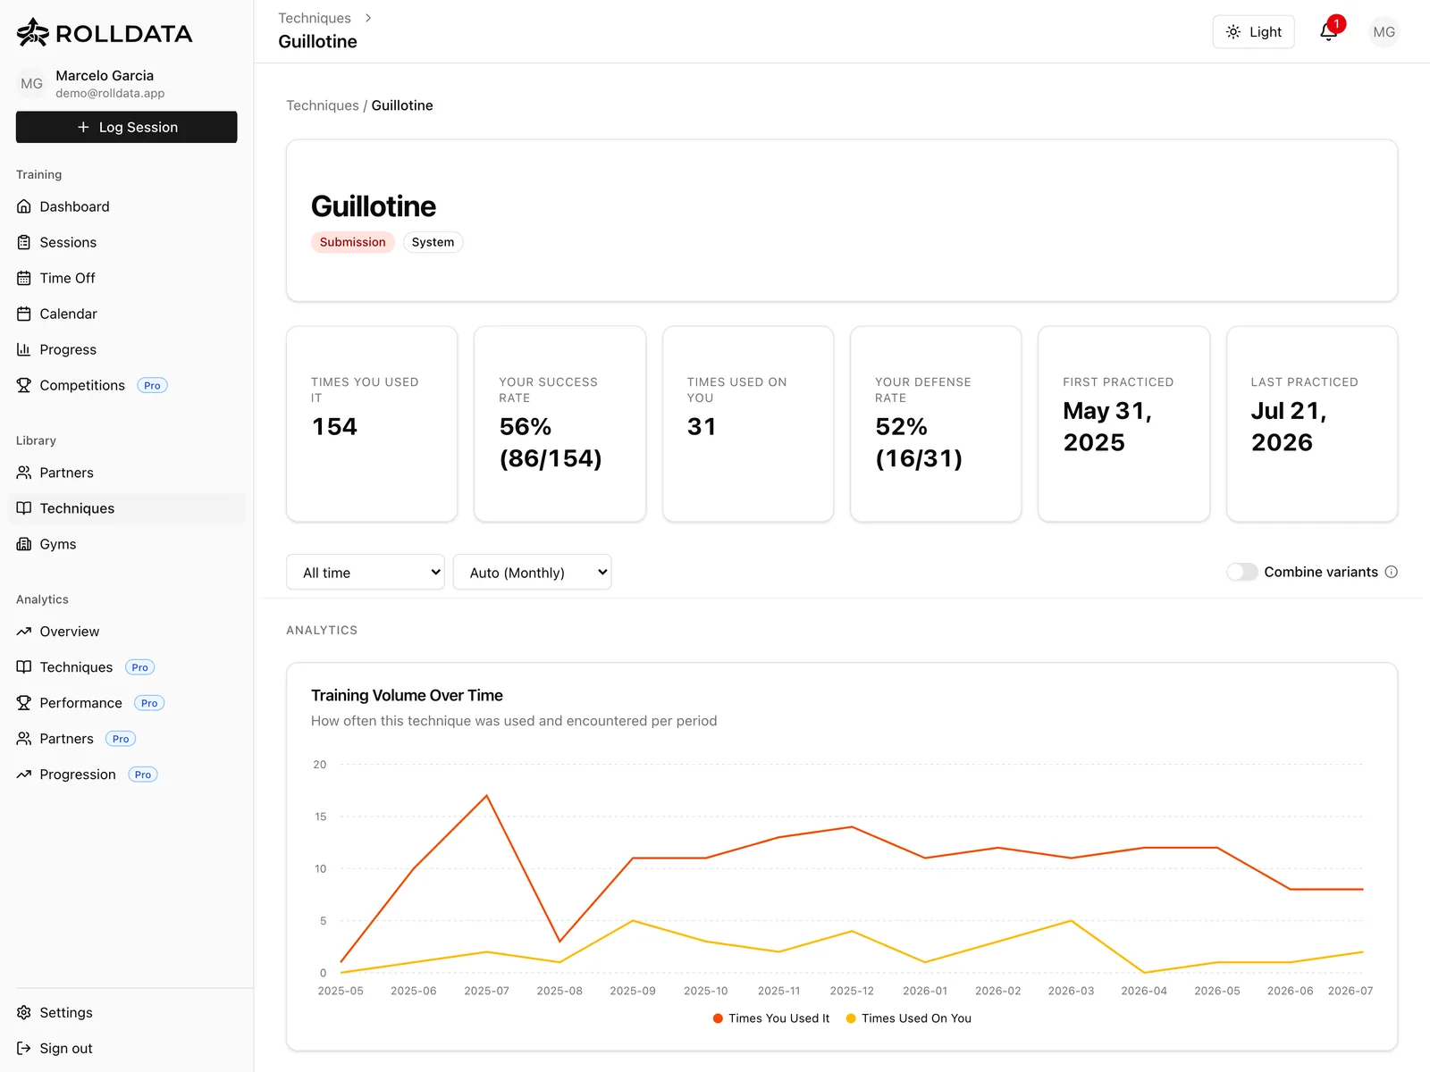Select Library Techniques in sidebar
Screen dimensions: 1430x1072
[126, 508]
